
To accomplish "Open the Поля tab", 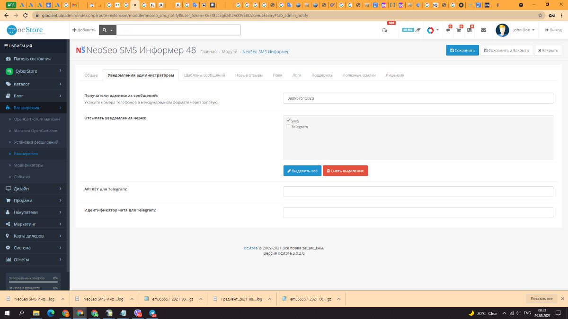I will (277, 75).
